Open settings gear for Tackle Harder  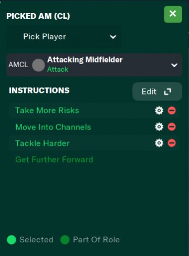(159, 143)
